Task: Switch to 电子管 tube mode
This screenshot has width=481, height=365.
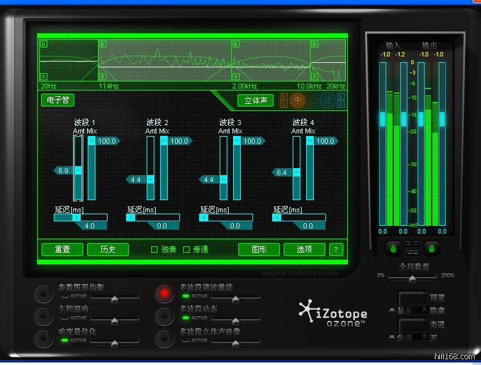Action: 58,100
